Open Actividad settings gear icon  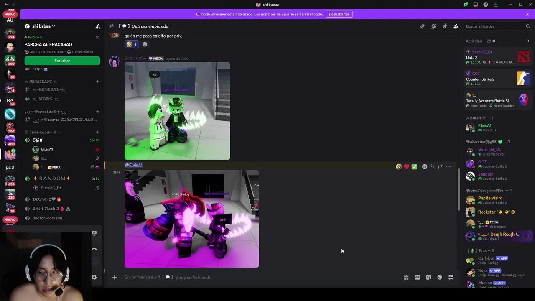click(494, 41)
